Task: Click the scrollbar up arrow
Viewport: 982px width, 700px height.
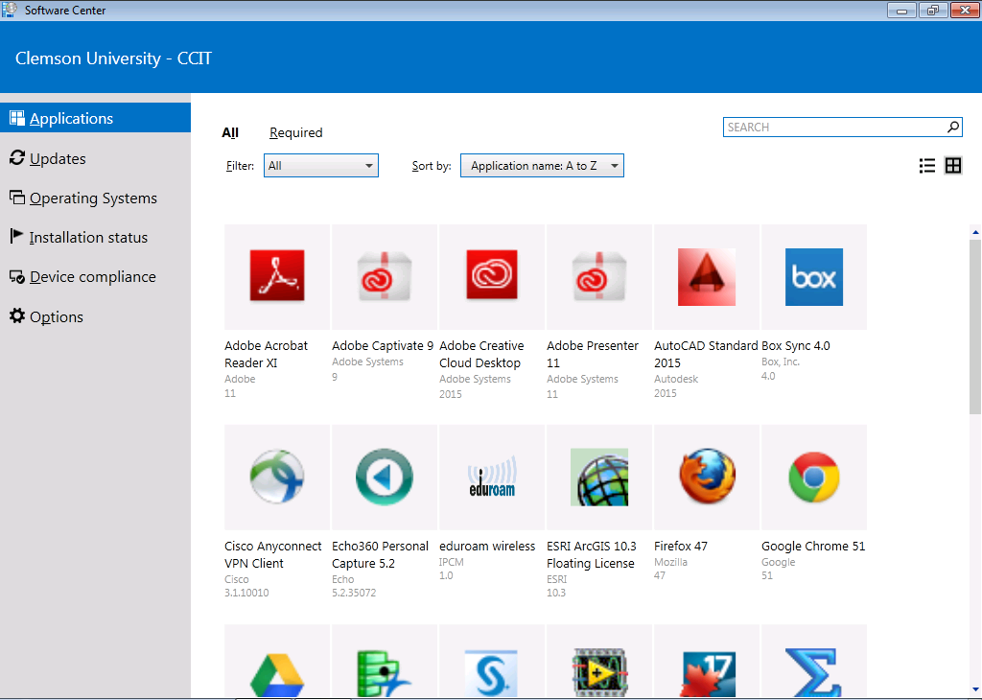Action: (975, 232)
